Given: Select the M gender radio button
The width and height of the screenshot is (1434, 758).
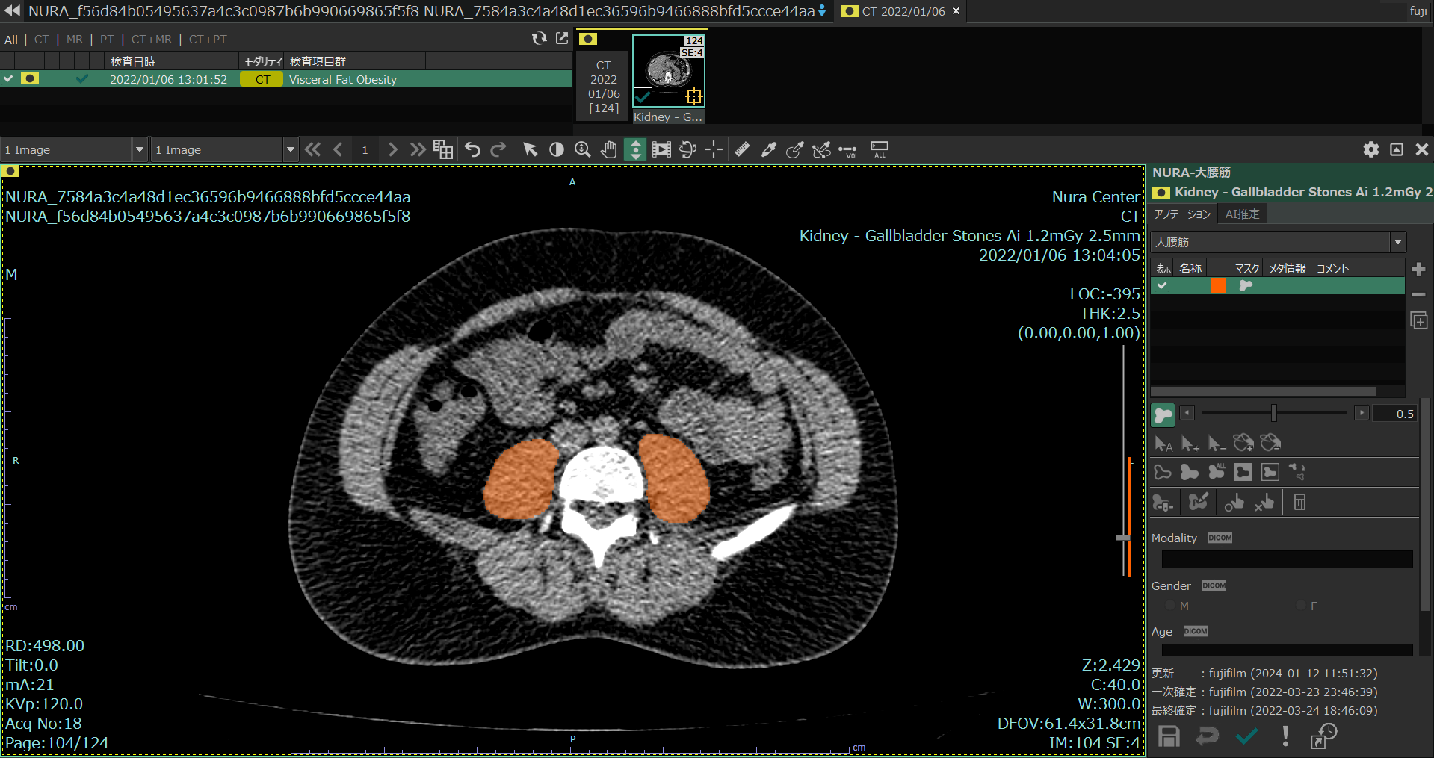Looking at the screenshot, I should pyautogui.click(x=1171, y=606).
